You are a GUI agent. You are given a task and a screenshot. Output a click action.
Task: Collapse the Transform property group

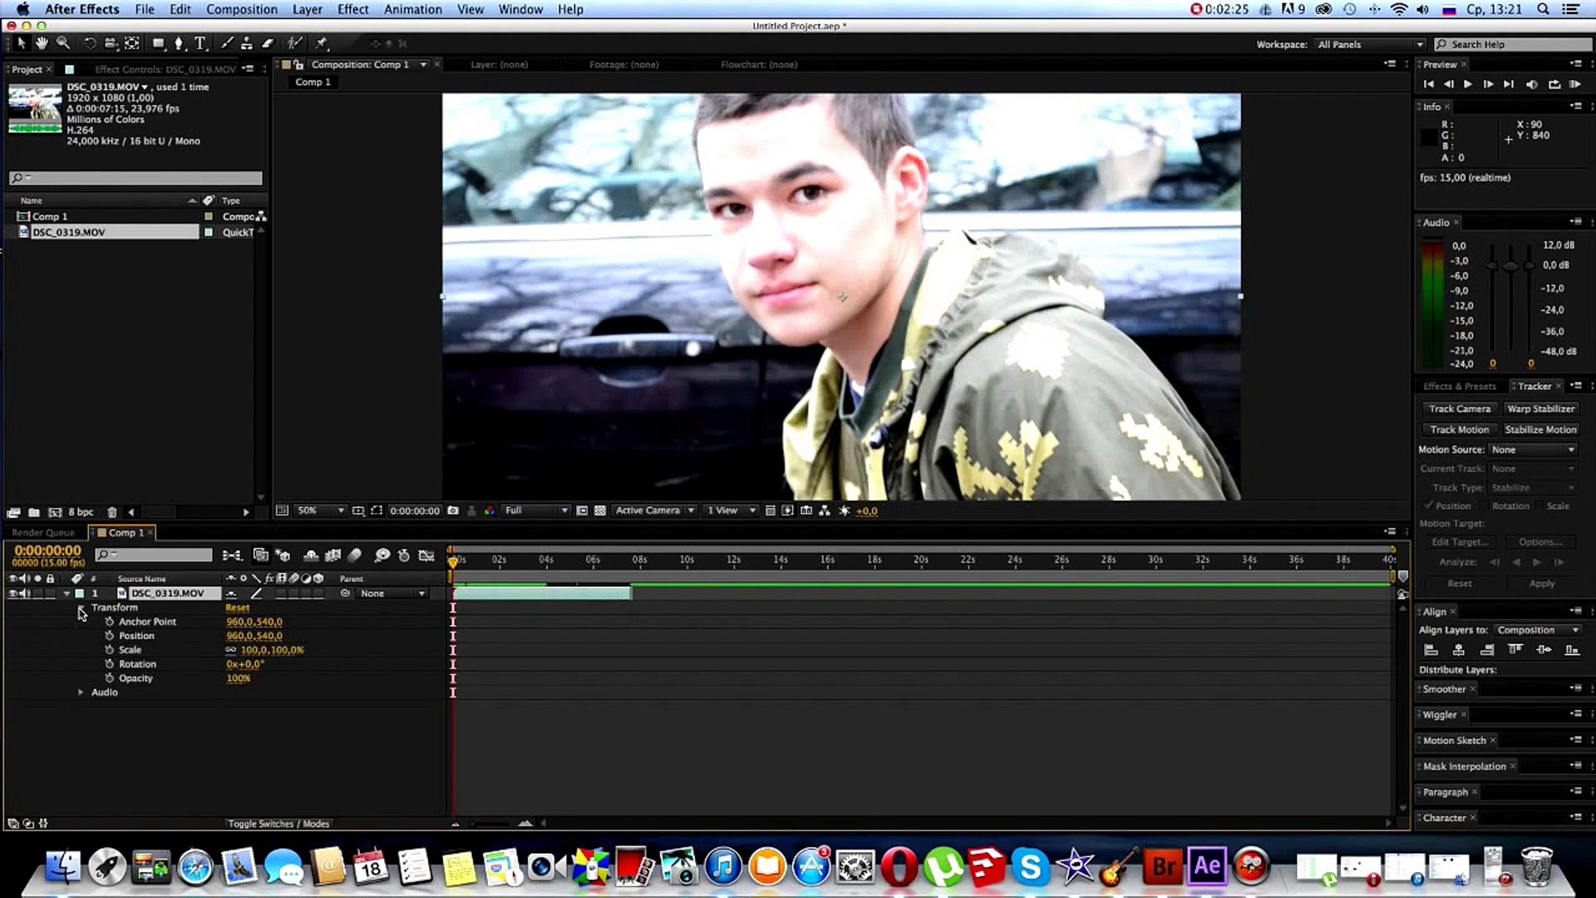coord(81,608)
